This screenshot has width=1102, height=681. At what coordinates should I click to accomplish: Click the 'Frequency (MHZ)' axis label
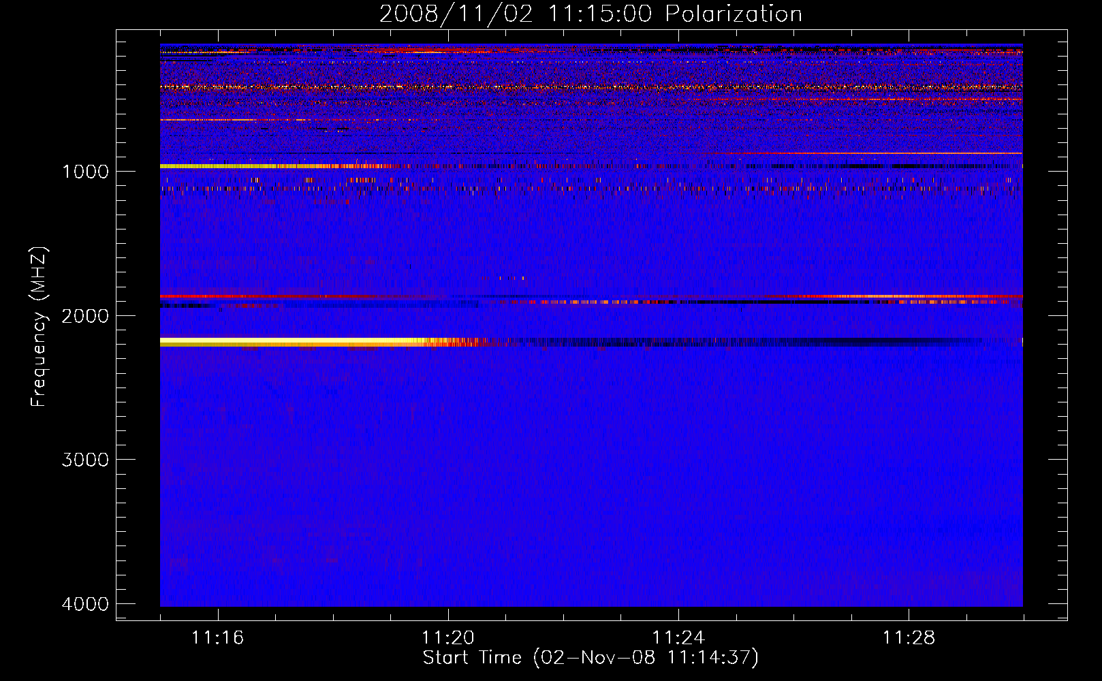click(39, 327)
